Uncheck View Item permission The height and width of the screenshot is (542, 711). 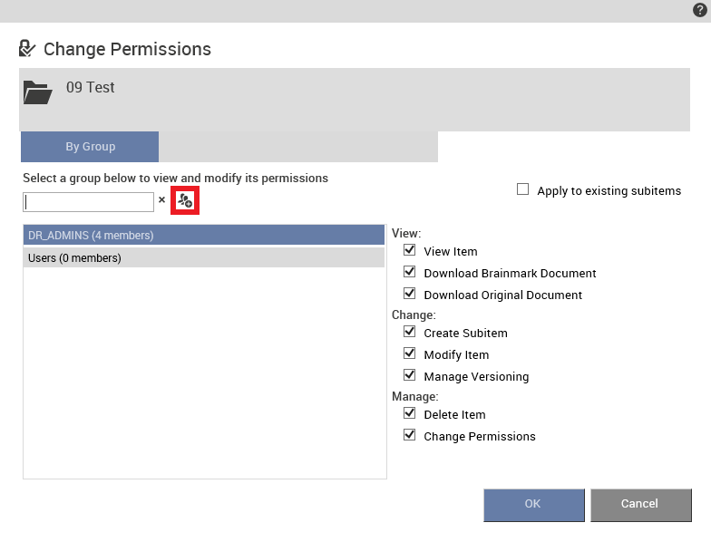tap(410, 250)
